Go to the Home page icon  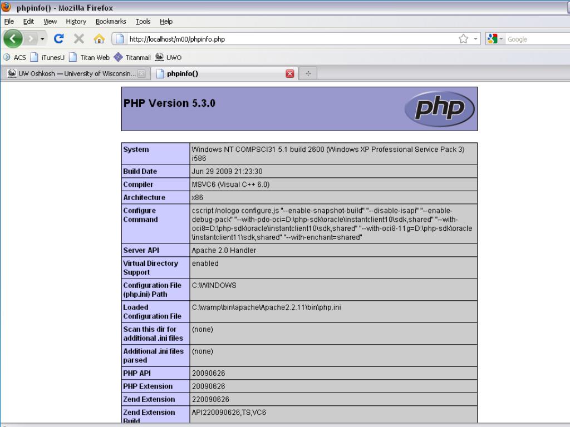[x=99, y=38]
